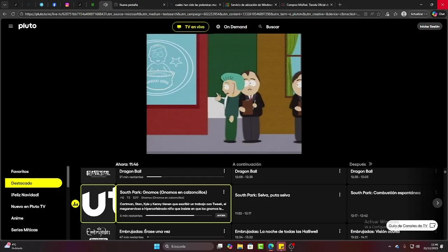Image resolution: width=448 pixels, height=252 pixels.
Task: Click taskbar Búsqueda search box
Action: tap(189, 246)
